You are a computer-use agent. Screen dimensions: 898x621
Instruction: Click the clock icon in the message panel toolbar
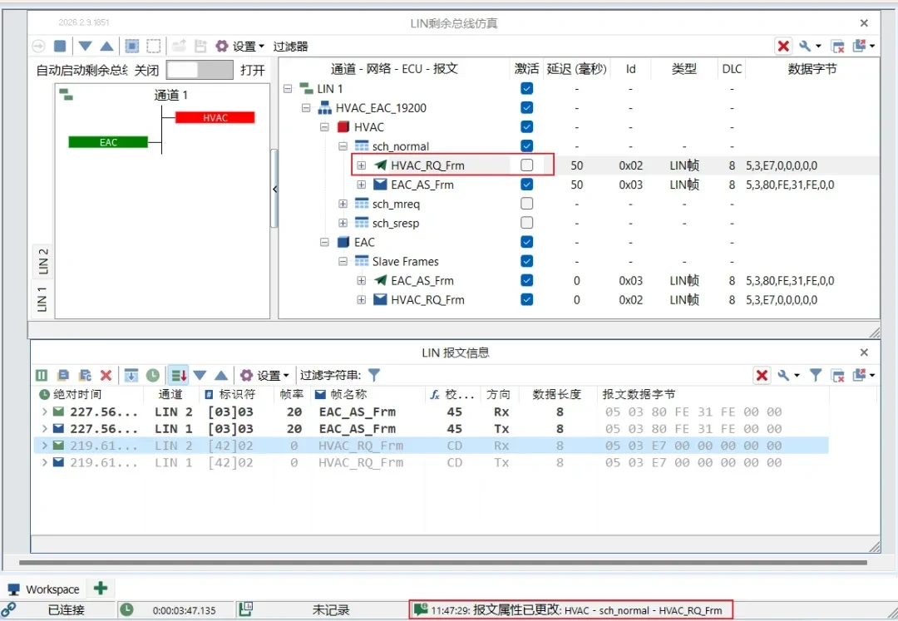pyautogui.click(x=151, y=375)
